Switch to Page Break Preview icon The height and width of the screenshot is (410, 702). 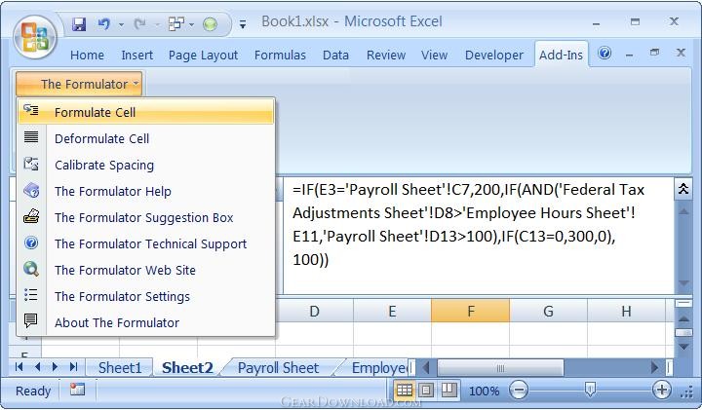pyautogui.click(x=448, y=391)
